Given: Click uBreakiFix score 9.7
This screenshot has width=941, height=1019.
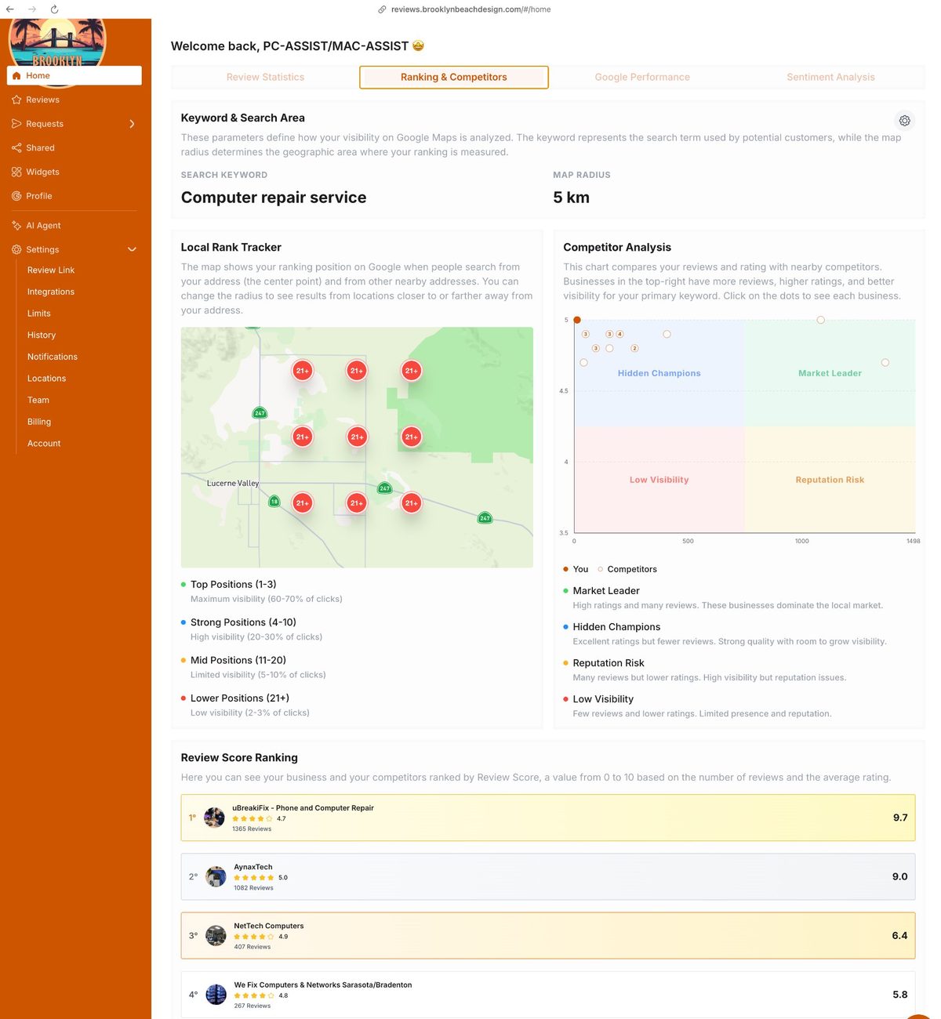Looking at the screenshot, I should click(x=900, y=818).
